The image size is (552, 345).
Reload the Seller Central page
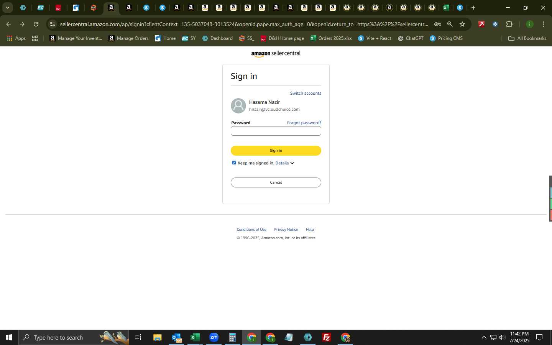(x=36, y=24)
